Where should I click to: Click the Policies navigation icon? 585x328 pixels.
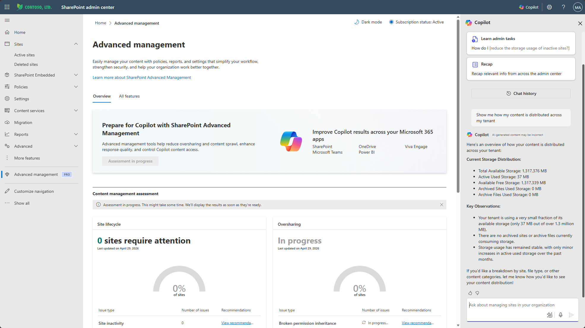click(7, 87)
